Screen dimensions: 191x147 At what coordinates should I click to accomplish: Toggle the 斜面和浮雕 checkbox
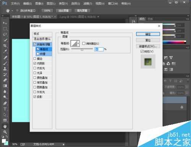click(35, 44)
